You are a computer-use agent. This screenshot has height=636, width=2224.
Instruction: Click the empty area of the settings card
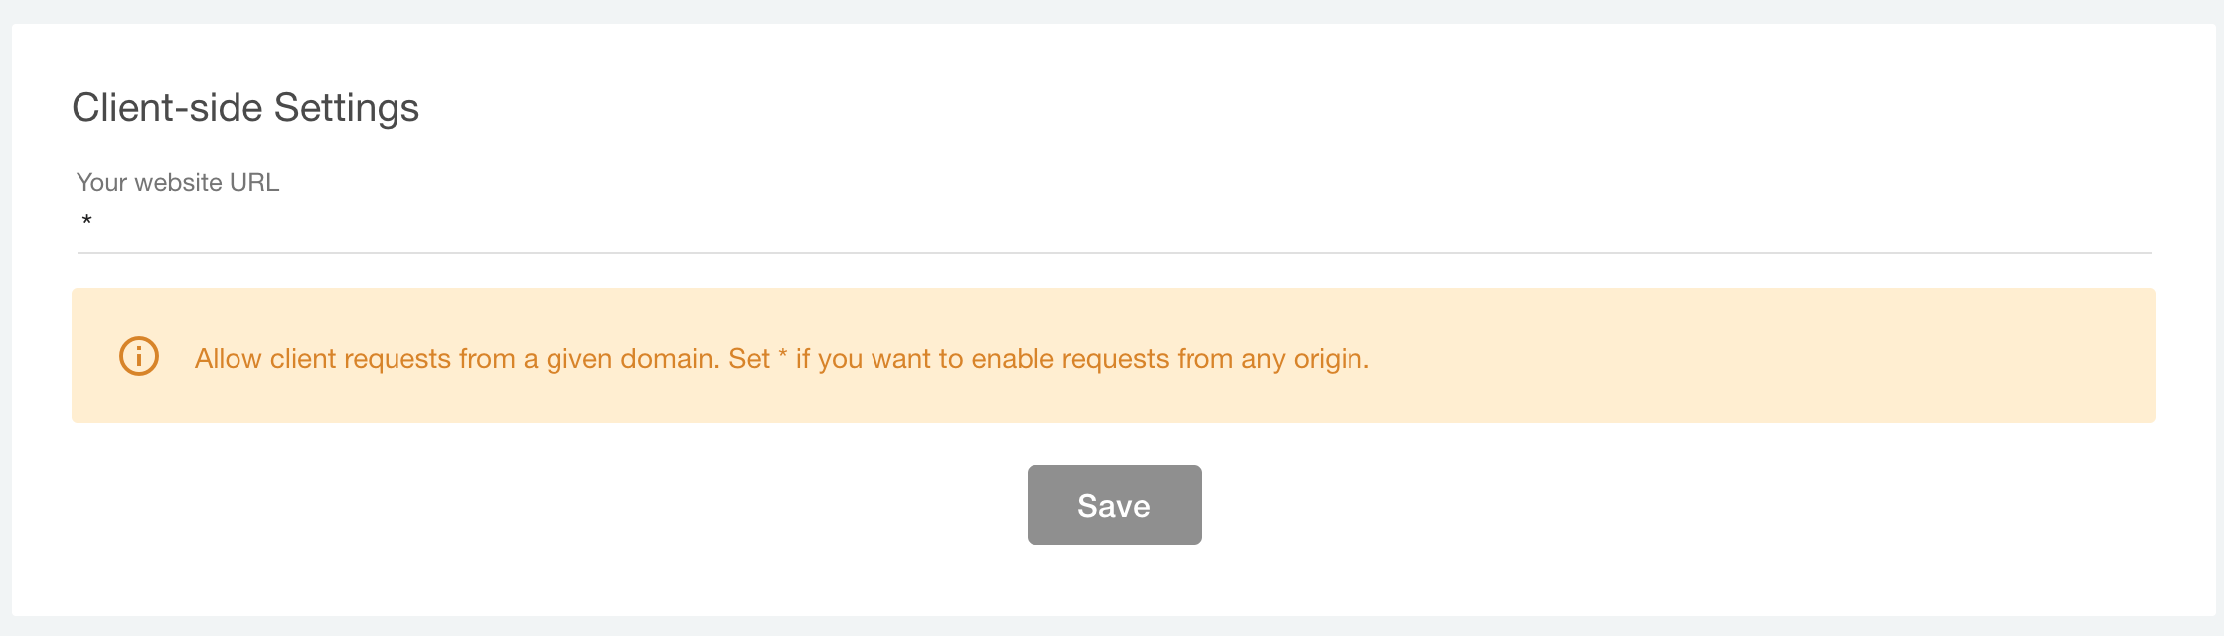click(x=1689, y=576)
